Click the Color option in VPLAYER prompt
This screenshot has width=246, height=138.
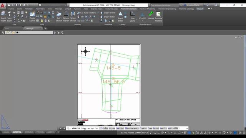[105, 128]
